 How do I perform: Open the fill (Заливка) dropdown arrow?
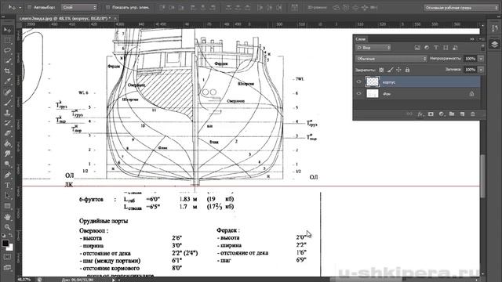(x=481, y=70)
